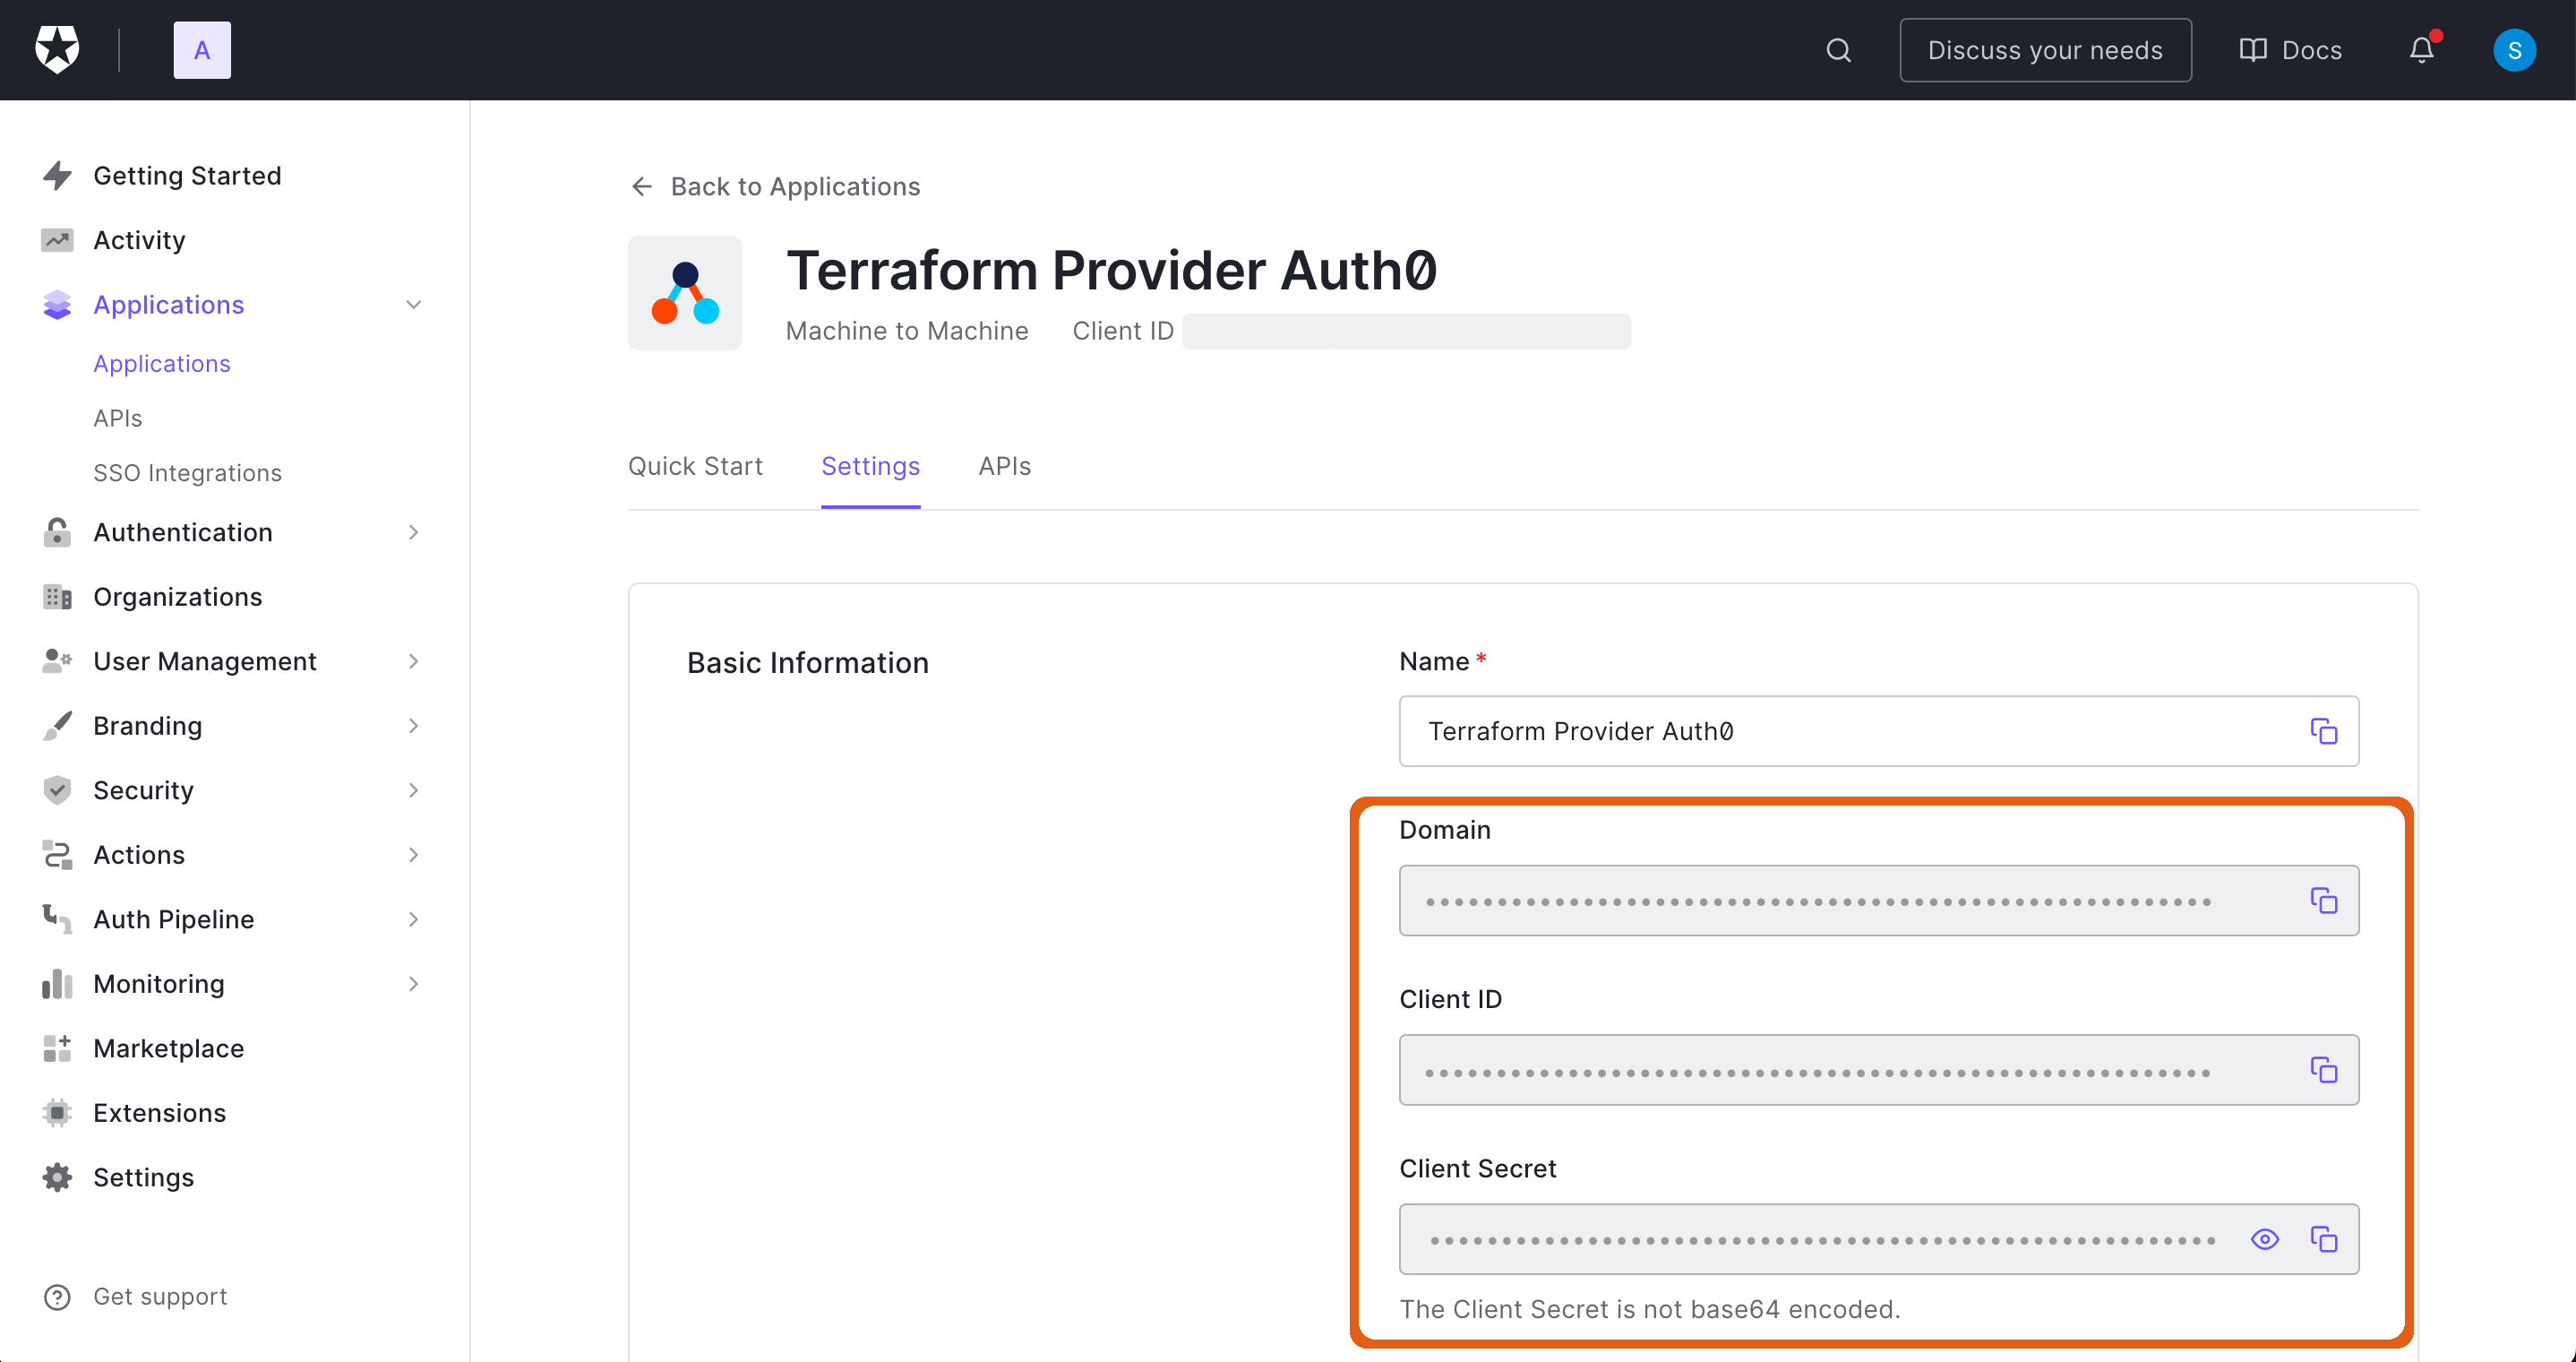The image size is (2576, 1362).
Task: Click the Activity chart icon
Action: click(57, 240)
